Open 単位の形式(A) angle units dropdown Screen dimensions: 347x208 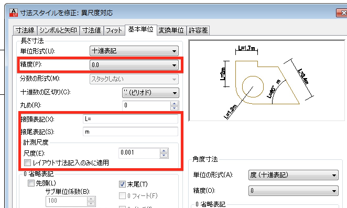[x=294, y=175]
